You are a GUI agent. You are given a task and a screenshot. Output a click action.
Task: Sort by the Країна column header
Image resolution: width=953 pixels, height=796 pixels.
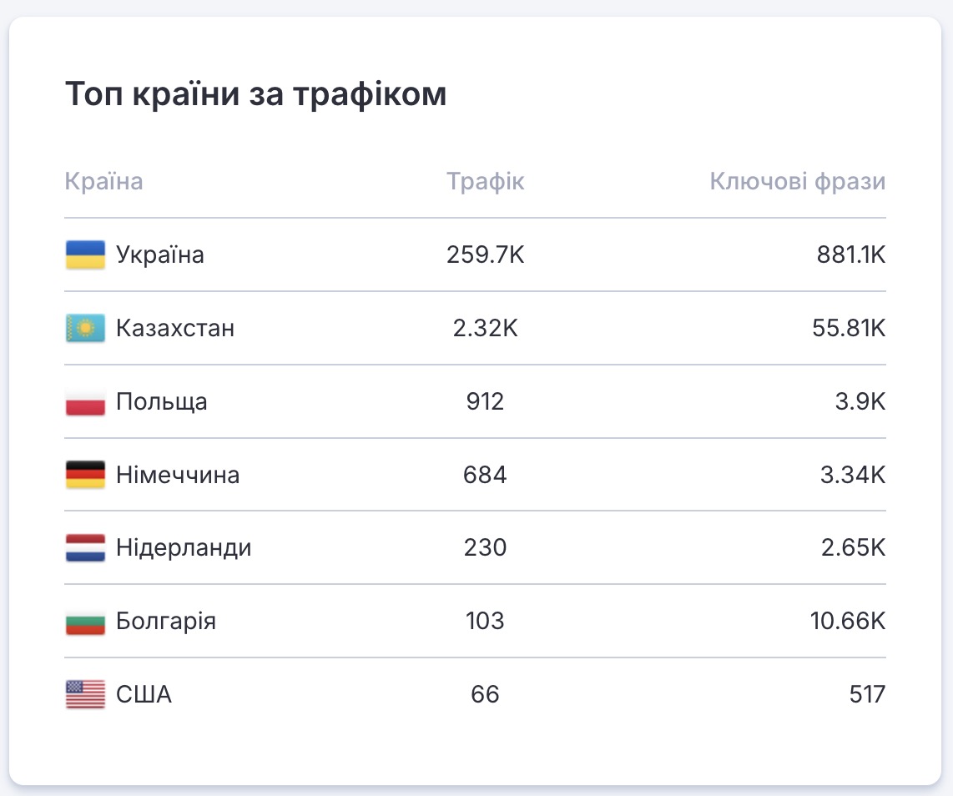pyautogui.click(x=103, y=182)
